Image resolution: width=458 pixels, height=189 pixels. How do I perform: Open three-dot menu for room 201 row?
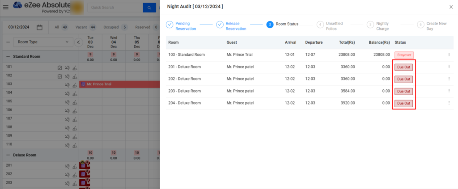tap(449, 67)
